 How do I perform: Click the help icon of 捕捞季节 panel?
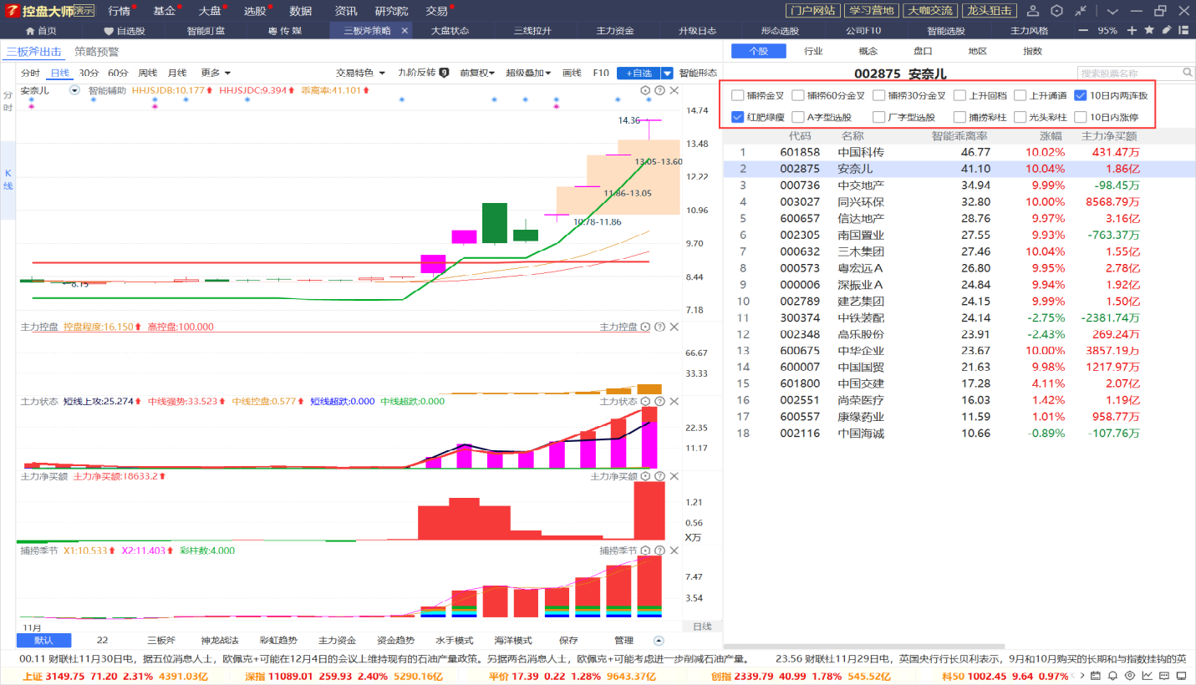coord(659,551)
